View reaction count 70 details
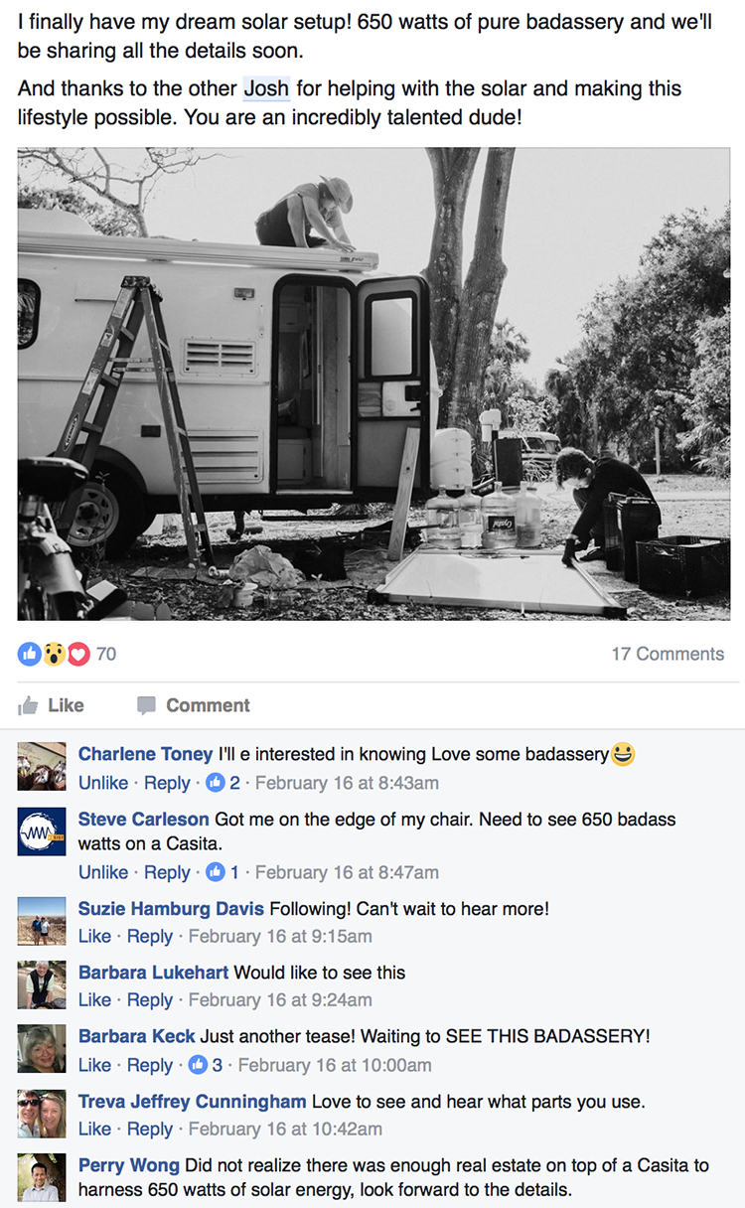 tap(105, 654)
